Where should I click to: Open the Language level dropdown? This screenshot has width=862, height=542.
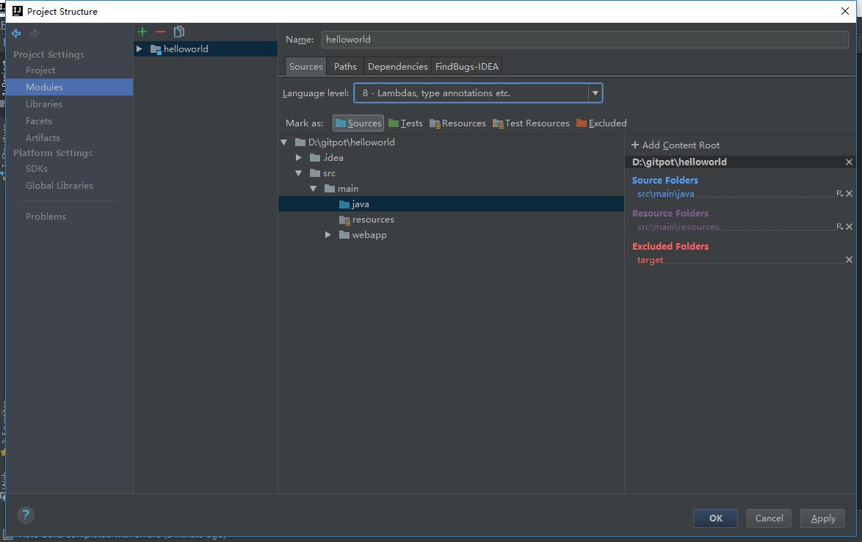[595, 93]
